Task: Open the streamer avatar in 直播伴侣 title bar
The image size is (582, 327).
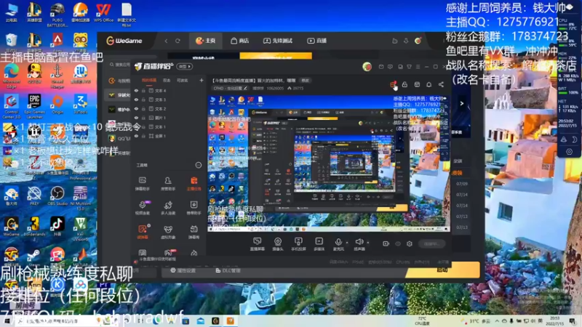Action: click(x=367, y=66)
